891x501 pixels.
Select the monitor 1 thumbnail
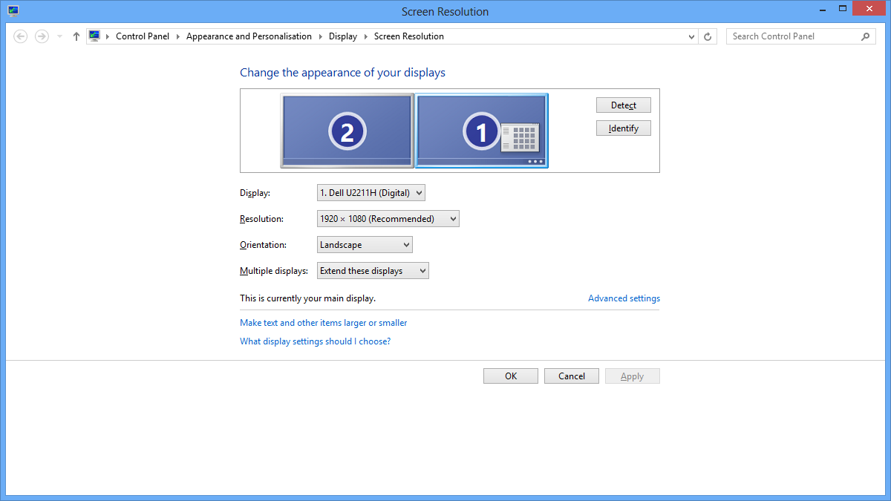[482, 131]
